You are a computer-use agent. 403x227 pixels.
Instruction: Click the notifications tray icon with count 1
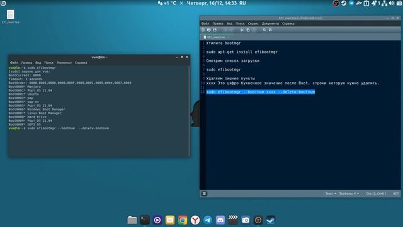click(x=375, y=3)
